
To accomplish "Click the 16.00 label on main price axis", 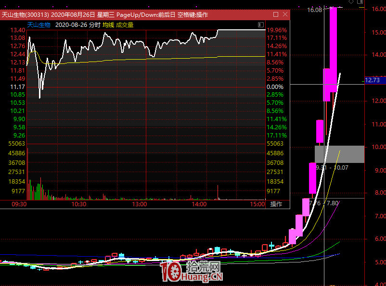I will [379, 9].
